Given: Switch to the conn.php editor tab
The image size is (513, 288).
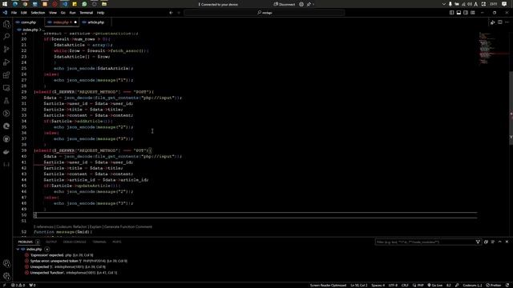Looking at the screenshot, I should pos(28,22).
